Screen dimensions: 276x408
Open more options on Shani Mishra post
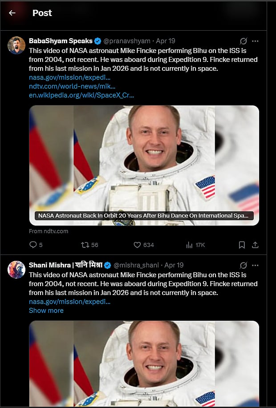click(x=255, y=265)
